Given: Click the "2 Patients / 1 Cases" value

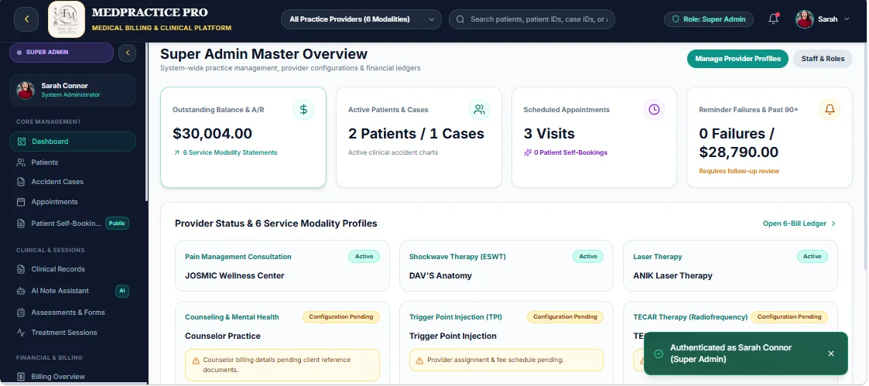Looking at the screenshot, I should tap(416, 134).
